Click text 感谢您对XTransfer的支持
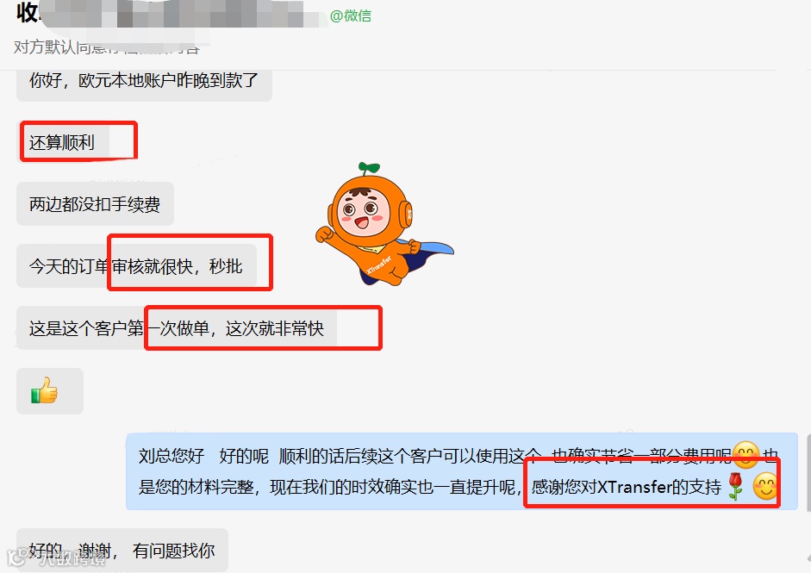 (x=626, y=487)
